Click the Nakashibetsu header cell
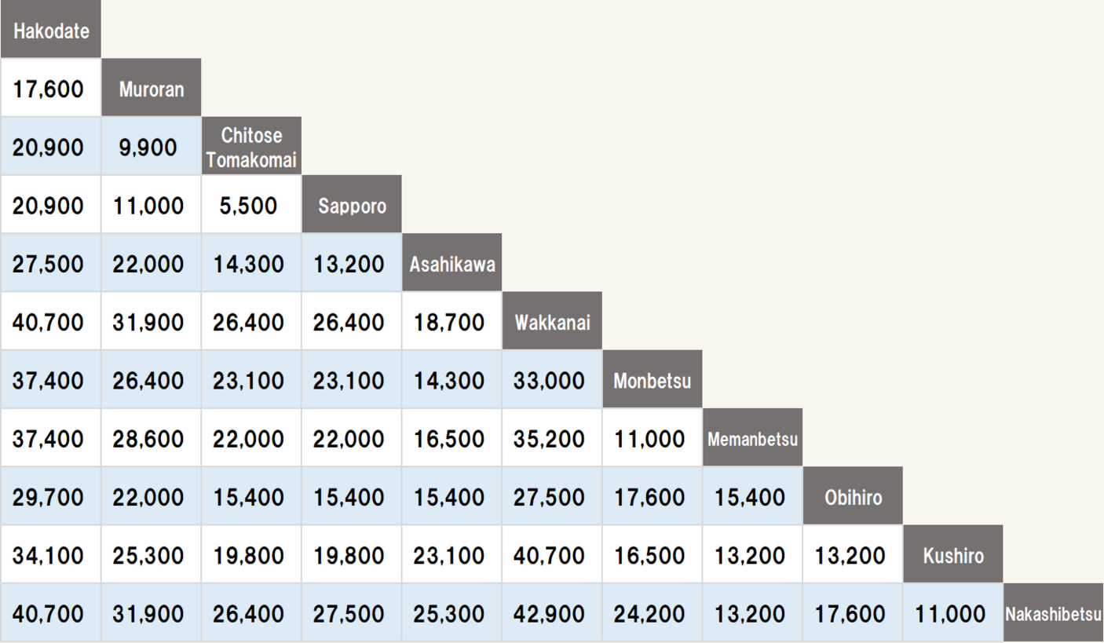Screen dimensions: 1104x643 pos(1053,614)
